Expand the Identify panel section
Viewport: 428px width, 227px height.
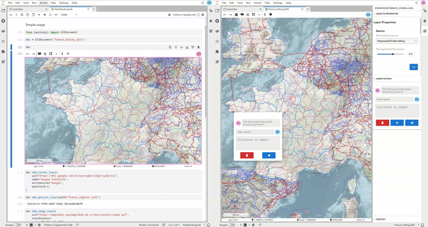pyautogui.click(x=381, y=219)
